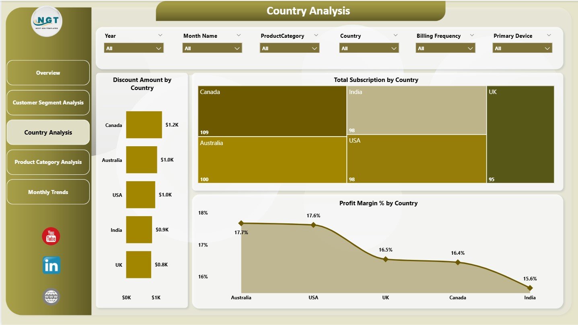
Task: Click the LinkedIn icon
Action: click(x=51, y=266)
